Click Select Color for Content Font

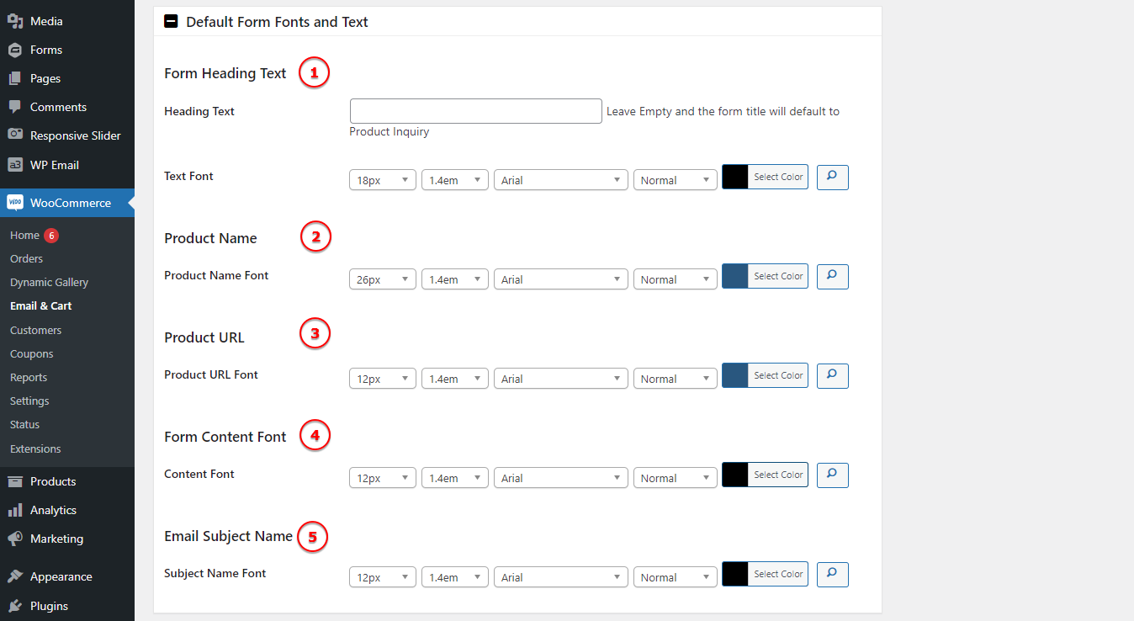778,475
